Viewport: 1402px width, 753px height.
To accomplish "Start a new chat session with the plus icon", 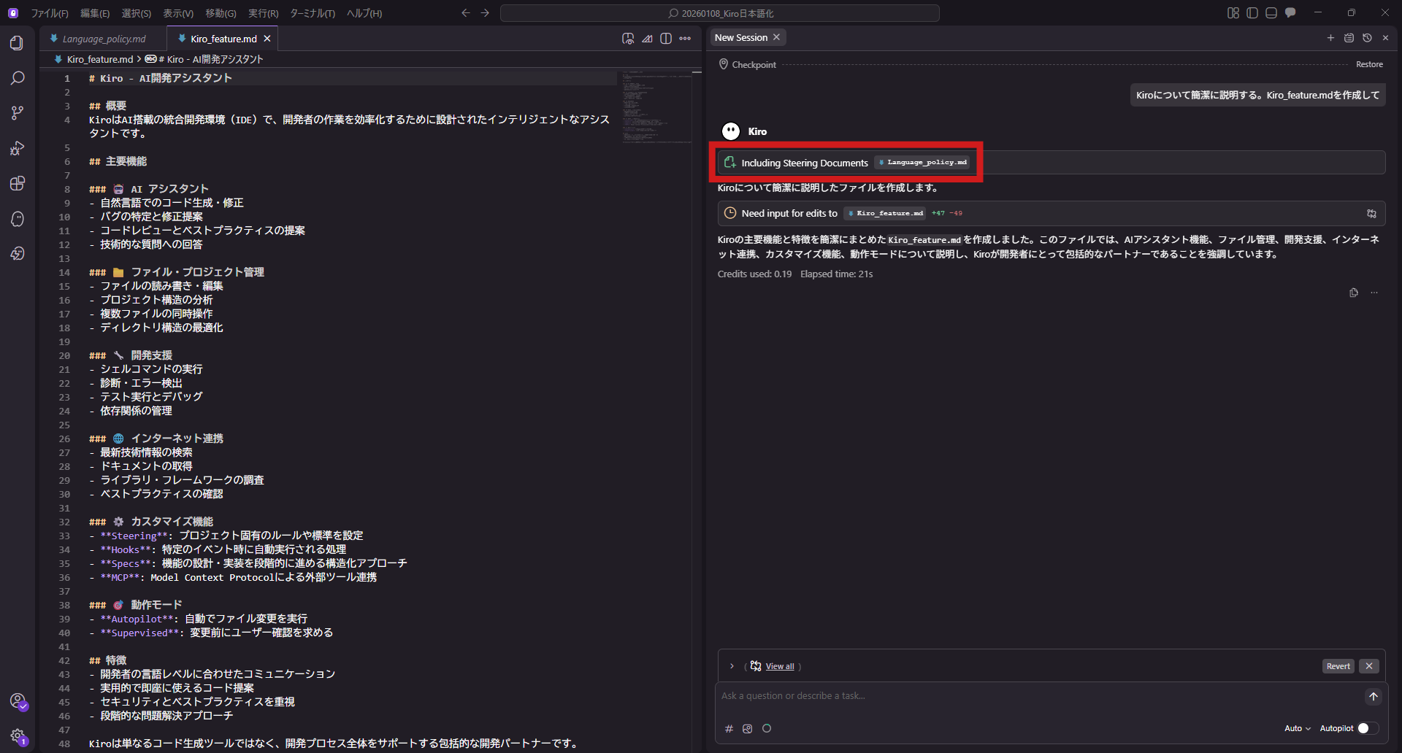I will click(1330, 38).
